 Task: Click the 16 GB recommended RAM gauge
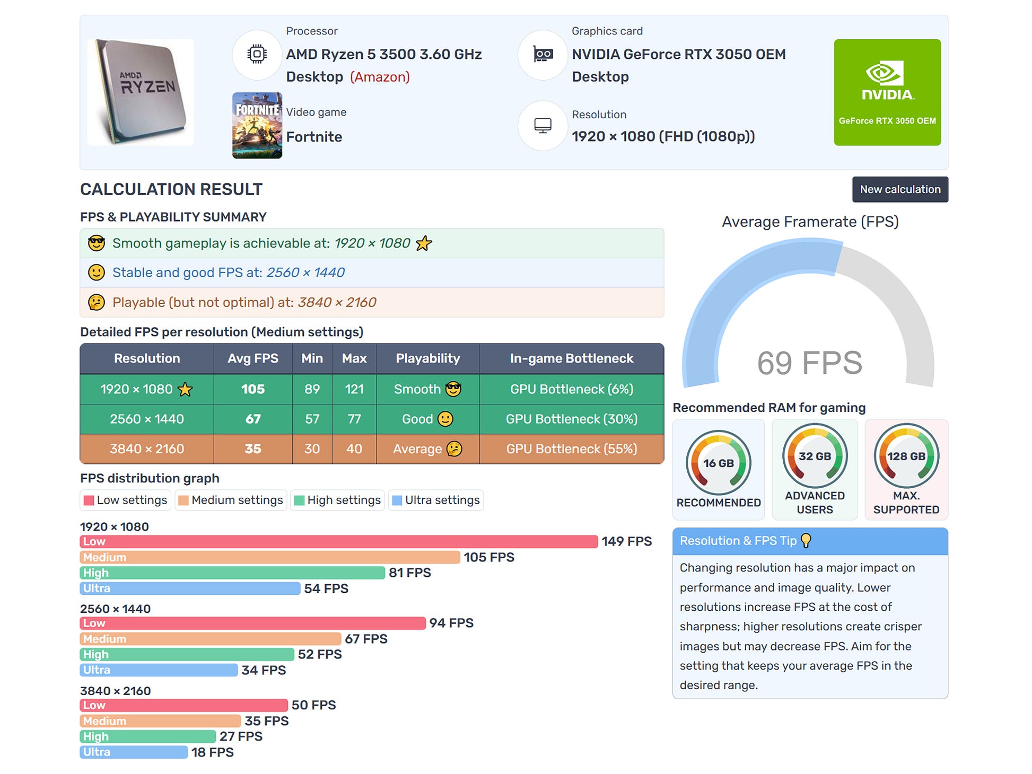pos(718,463)
